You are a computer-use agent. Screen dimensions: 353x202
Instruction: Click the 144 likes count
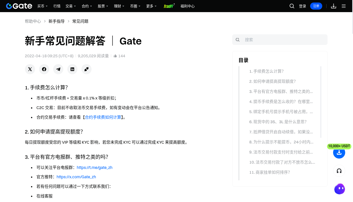click(x=122, y=56)
